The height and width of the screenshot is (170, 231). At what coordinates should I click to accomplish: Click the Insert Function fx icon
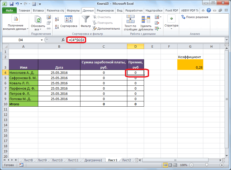[63, 40]
